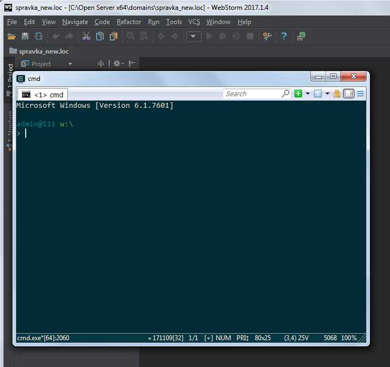The height and width of the screenshot is (367, 390).
Task: Click the Cut scissors icon
Action: 86,36
